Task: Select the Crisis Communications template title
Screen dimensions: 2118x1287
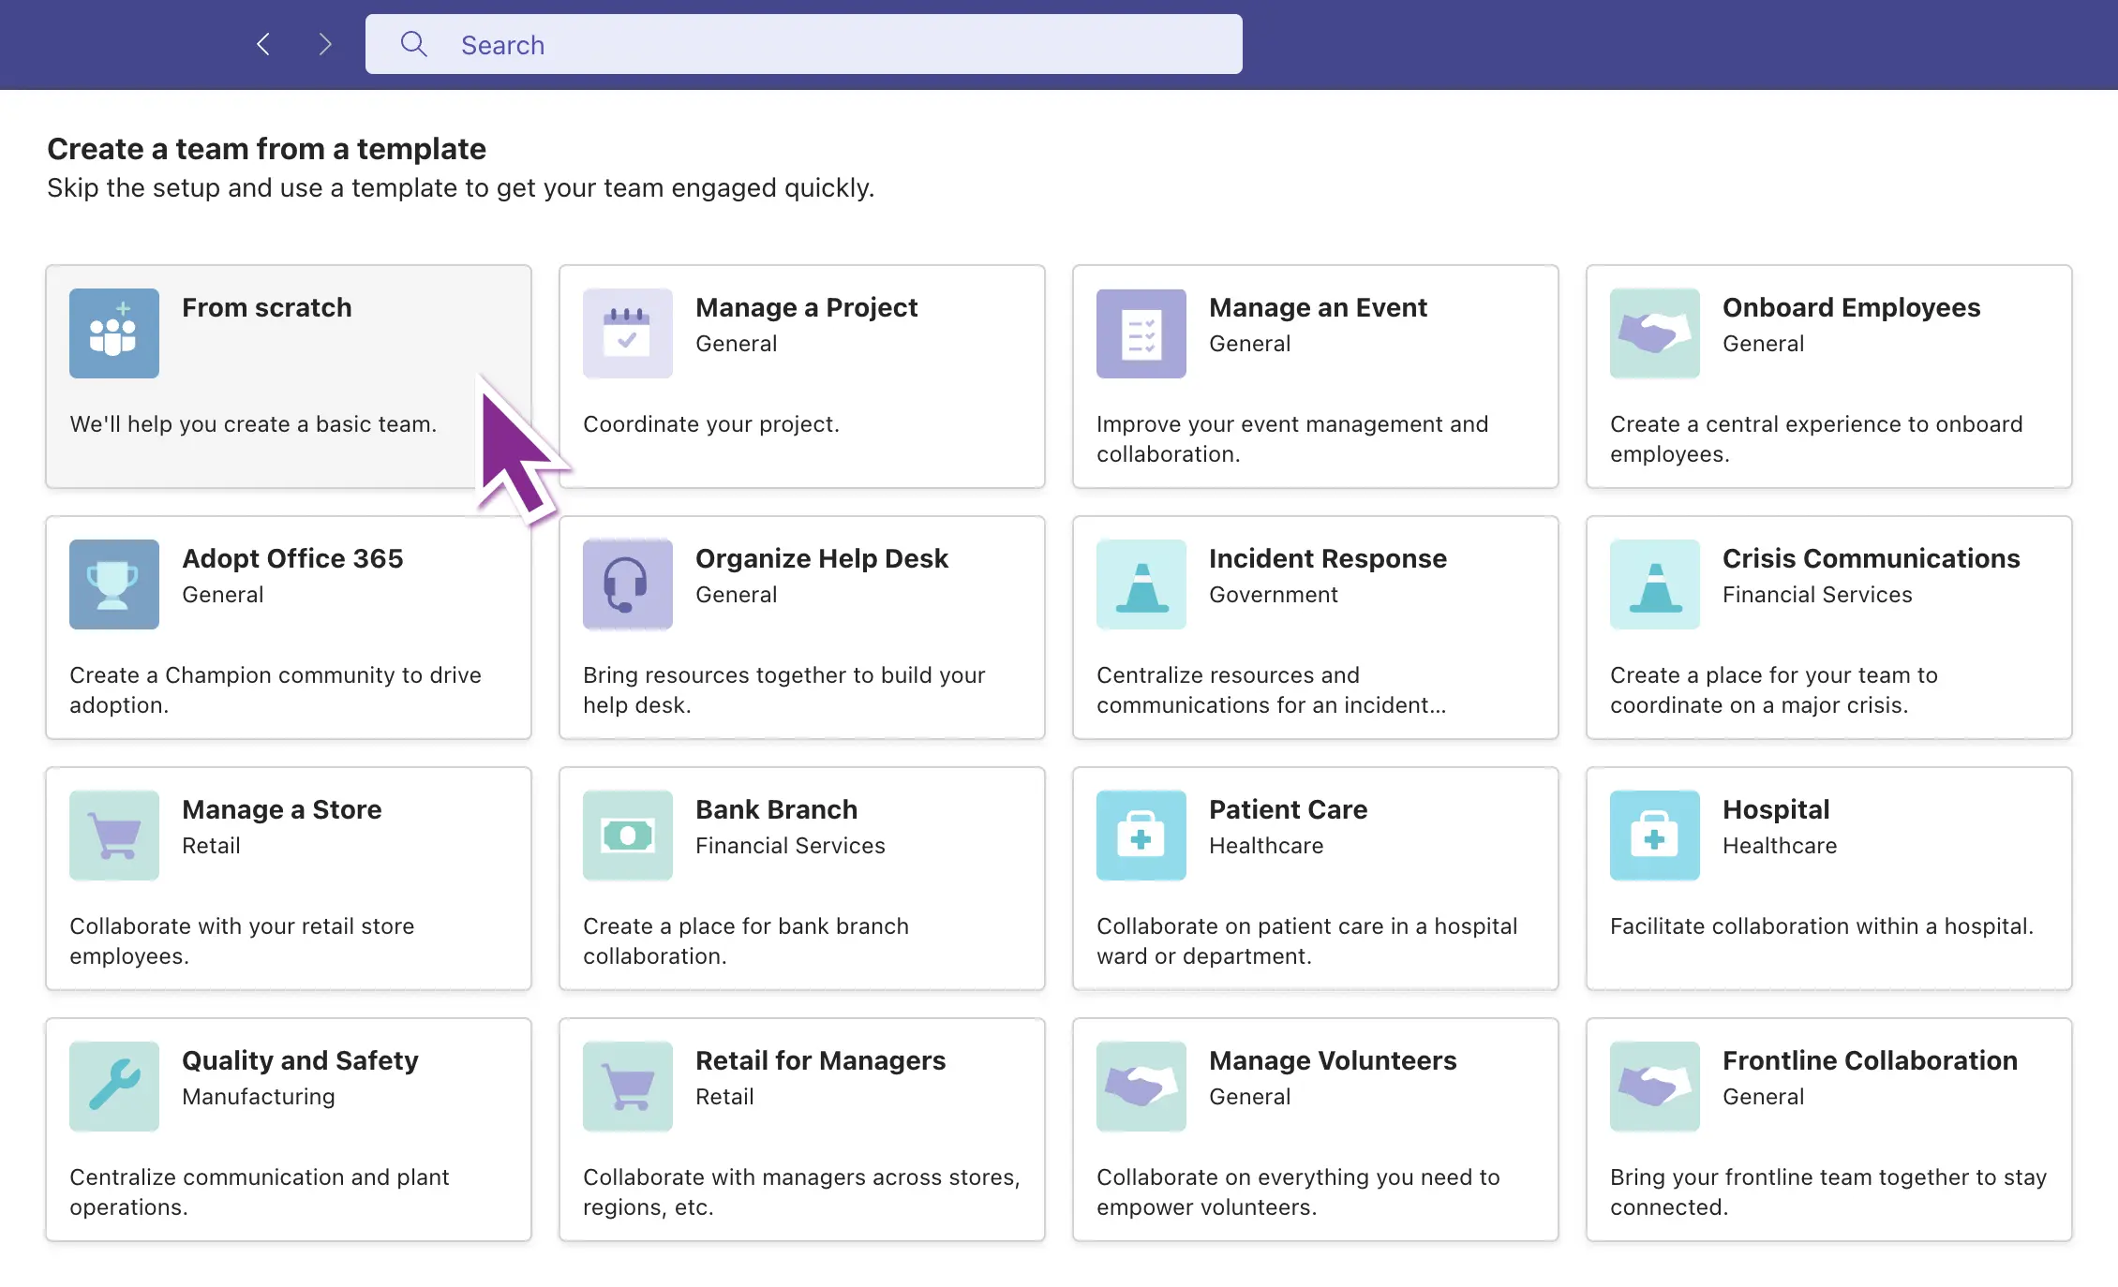Action: click(1871, 558)
